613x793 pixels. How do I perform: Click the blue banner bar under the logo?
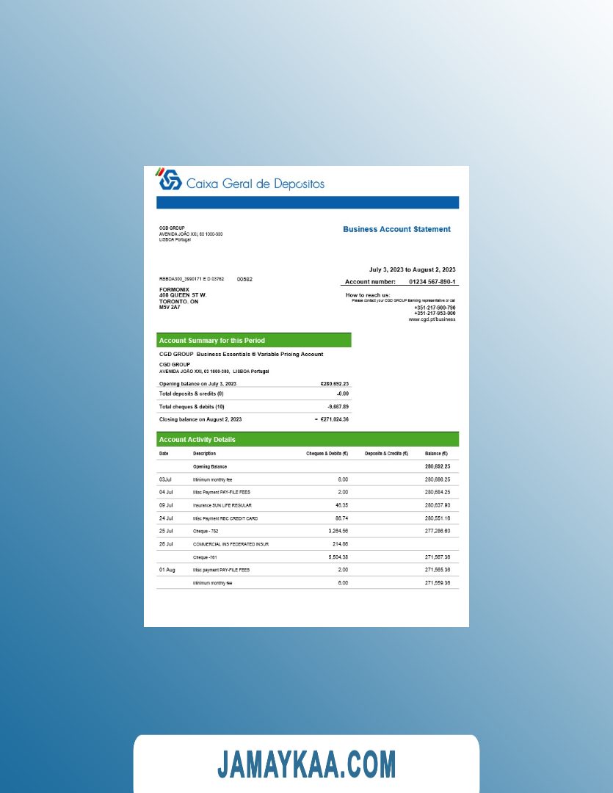pyautogui.click(x=307, y=203)
